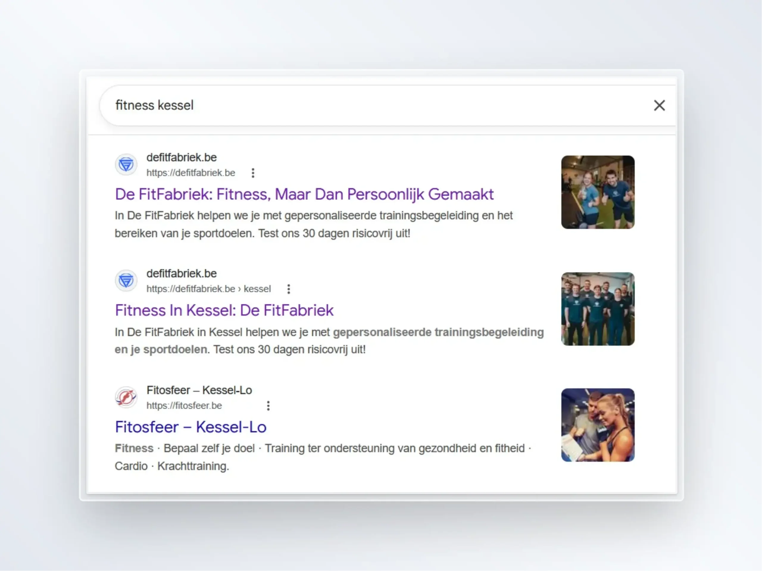Click the https://defitfabriek.be URL in the first result

(191, 173)
